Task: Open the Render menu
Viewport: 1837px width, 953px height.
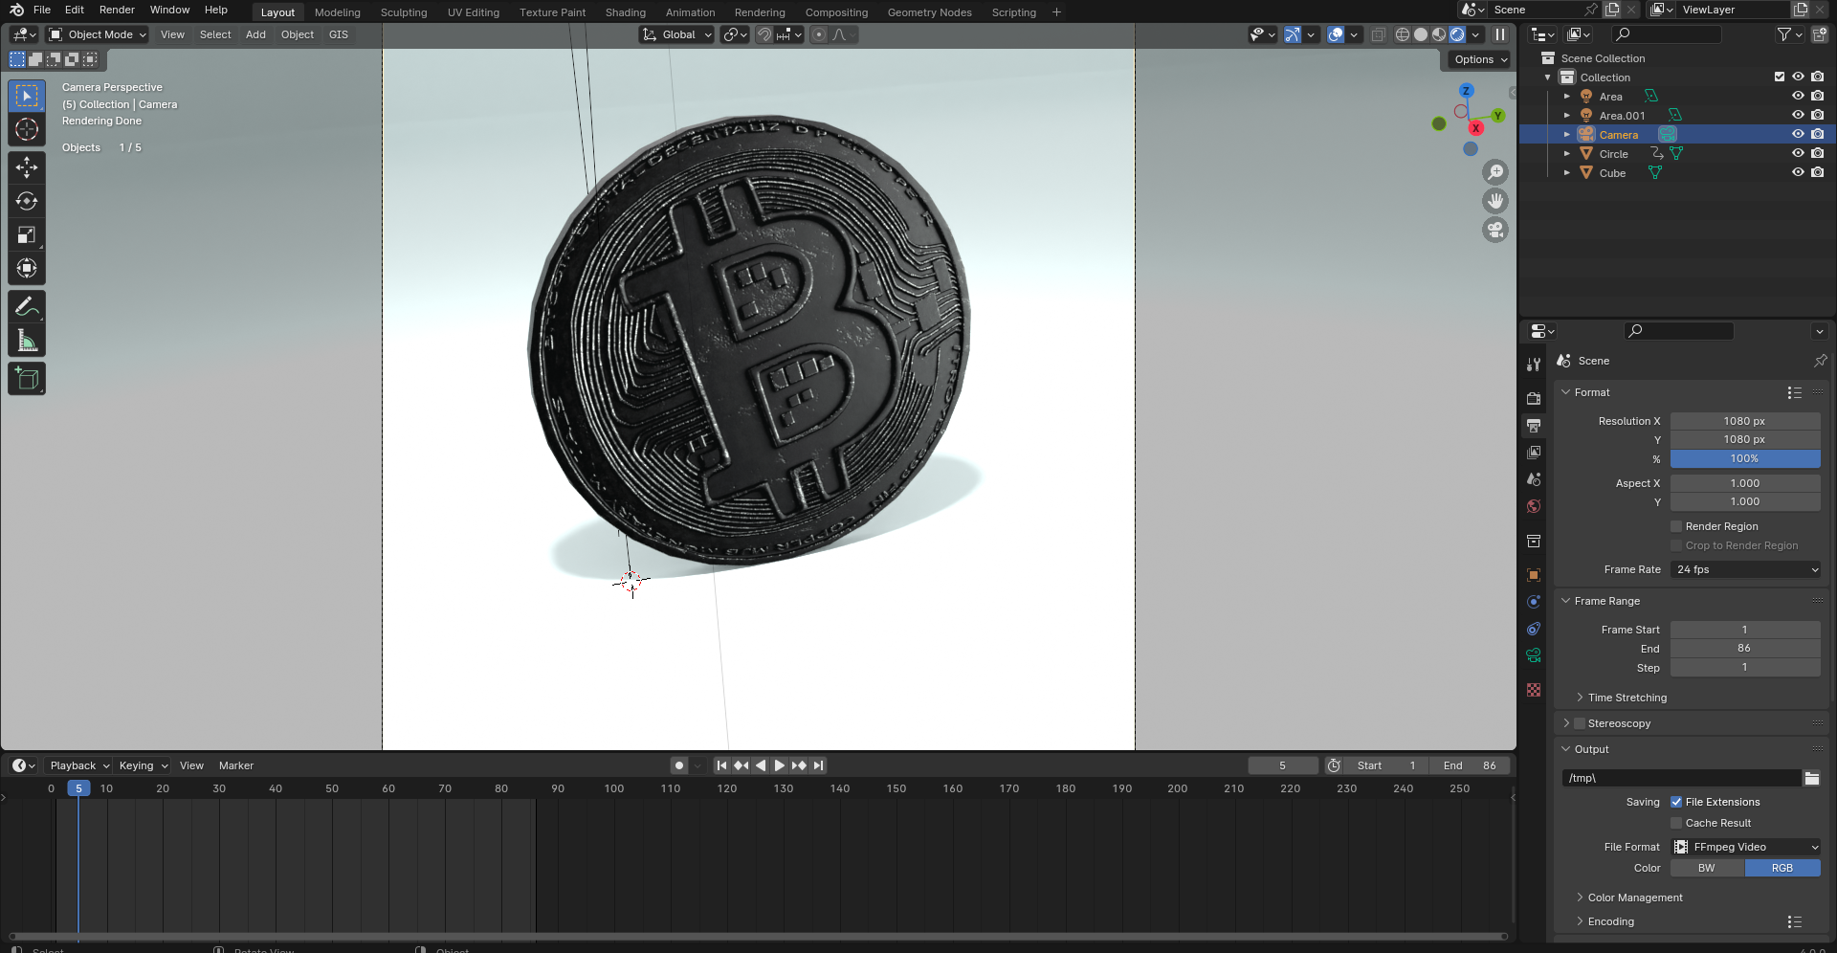Action: (117, 10)
